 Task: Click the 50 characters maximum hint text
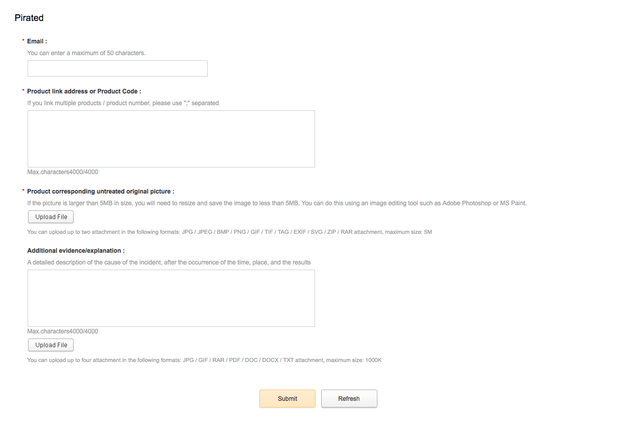86,53
